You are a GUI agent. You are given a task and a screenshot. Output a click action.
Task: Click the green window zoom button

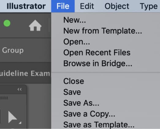[x=7, y=23]
